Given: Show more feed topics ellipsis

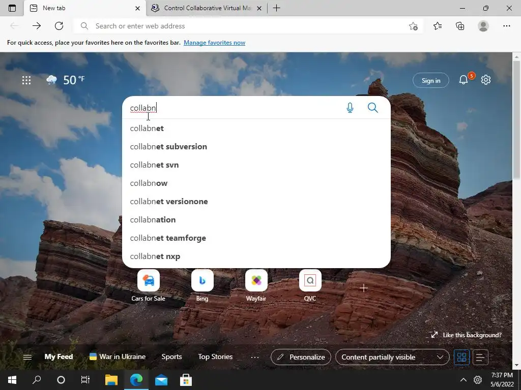Looking at the screenshot, I should click(x=255, y=357).
